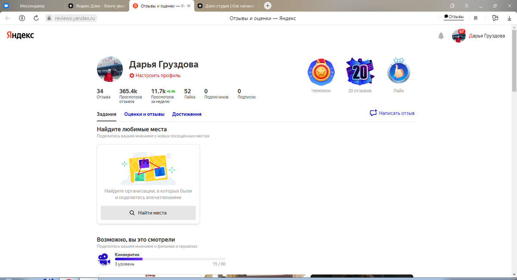The height and width of the screenshot is (280, 517).
Task: Open a new browser tab with plus
Action: pyautogui.click(x=268, y=6)
